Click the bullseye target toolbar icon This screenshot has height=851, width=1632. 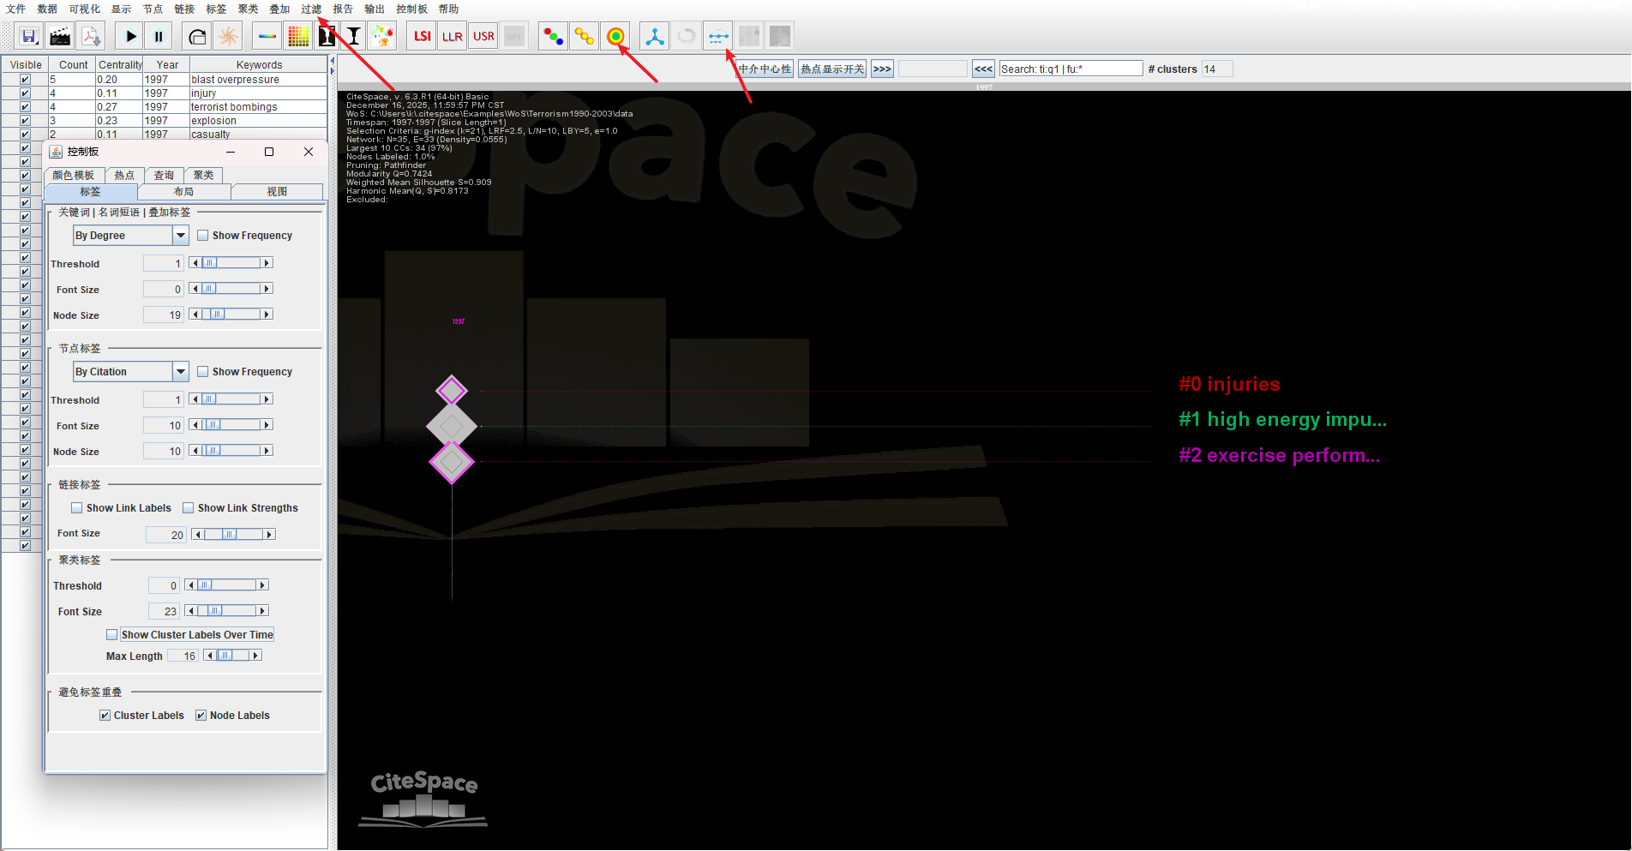click(x=616, y=35)
